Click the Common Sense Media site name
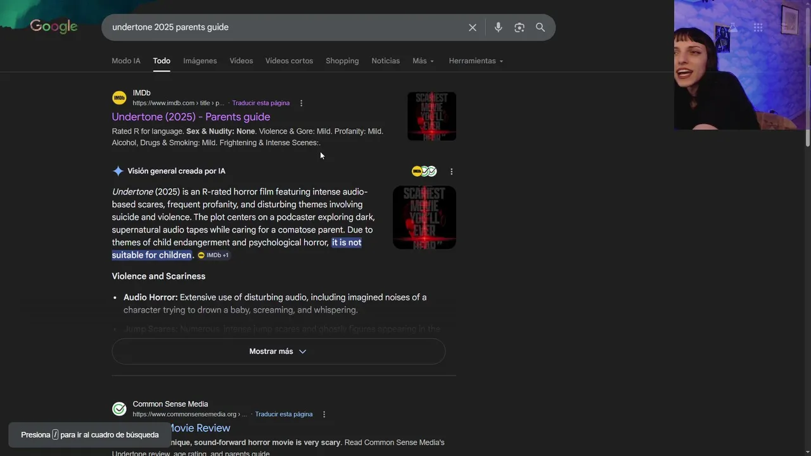This screenshot has height=456, width=811. click(x=170, y=404)
